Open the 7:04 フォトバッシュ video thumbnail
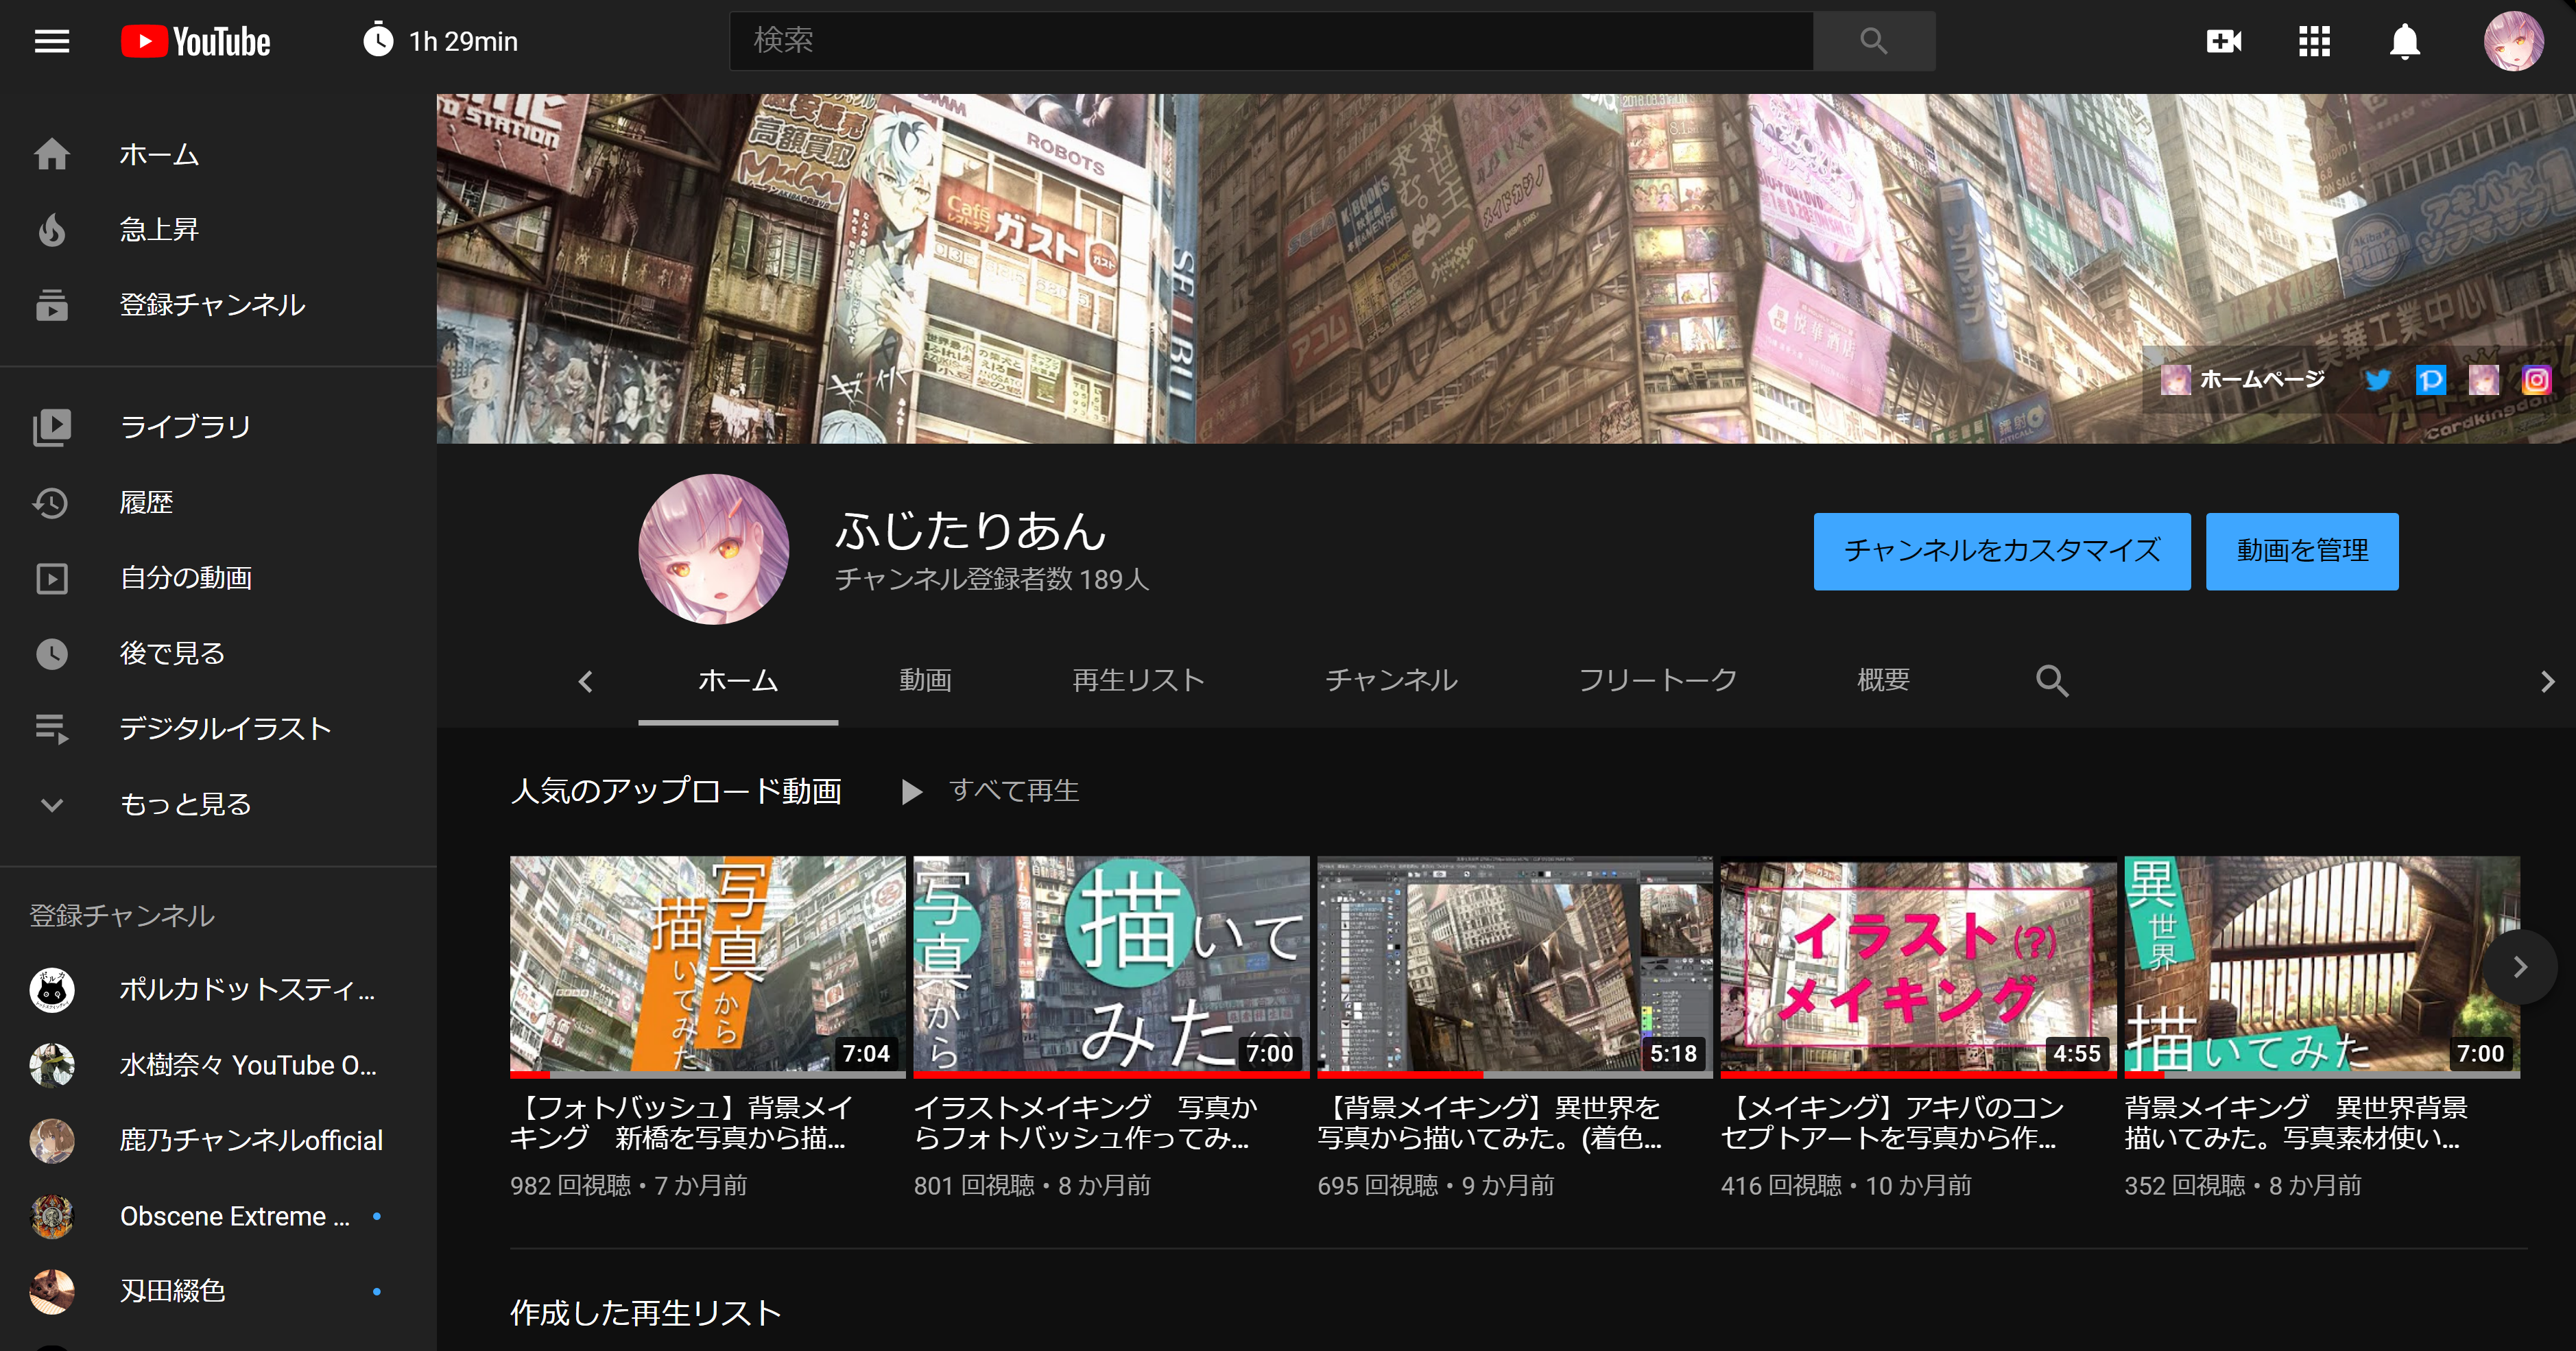Viewport: 2576px width, 1351px height. point(707,964)
